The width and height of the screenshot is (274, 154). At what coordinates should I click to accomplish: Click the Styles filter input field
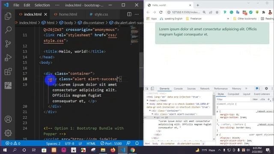pyautogui.click(x=233, y=99)
